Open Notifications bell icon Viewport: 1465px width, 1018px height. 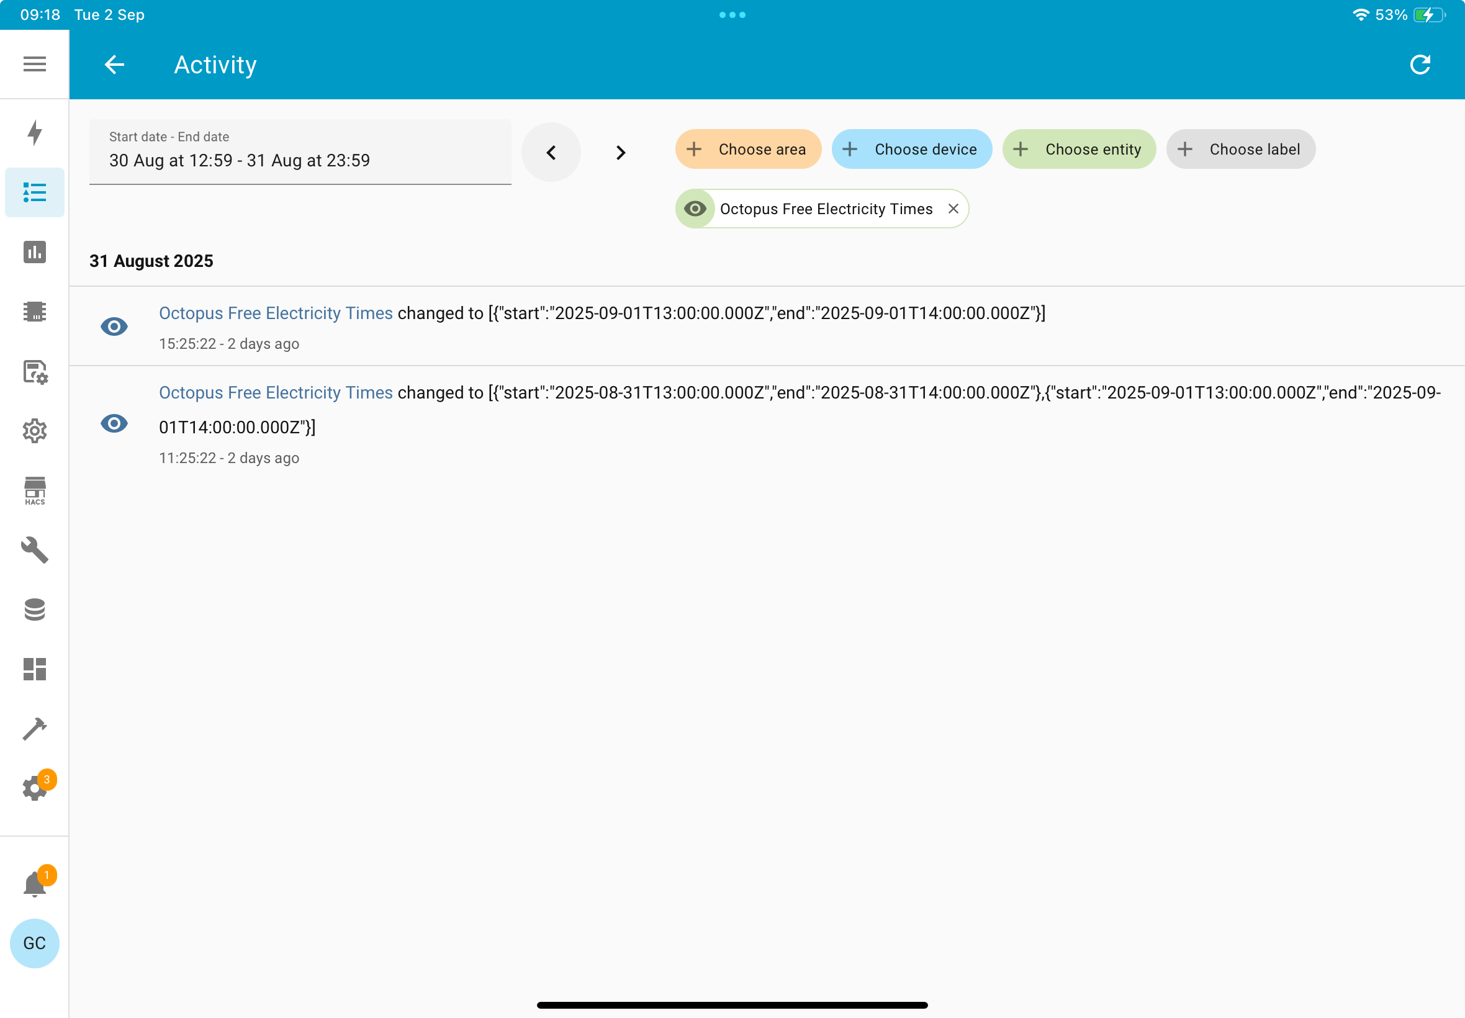(x=34, y=885)
